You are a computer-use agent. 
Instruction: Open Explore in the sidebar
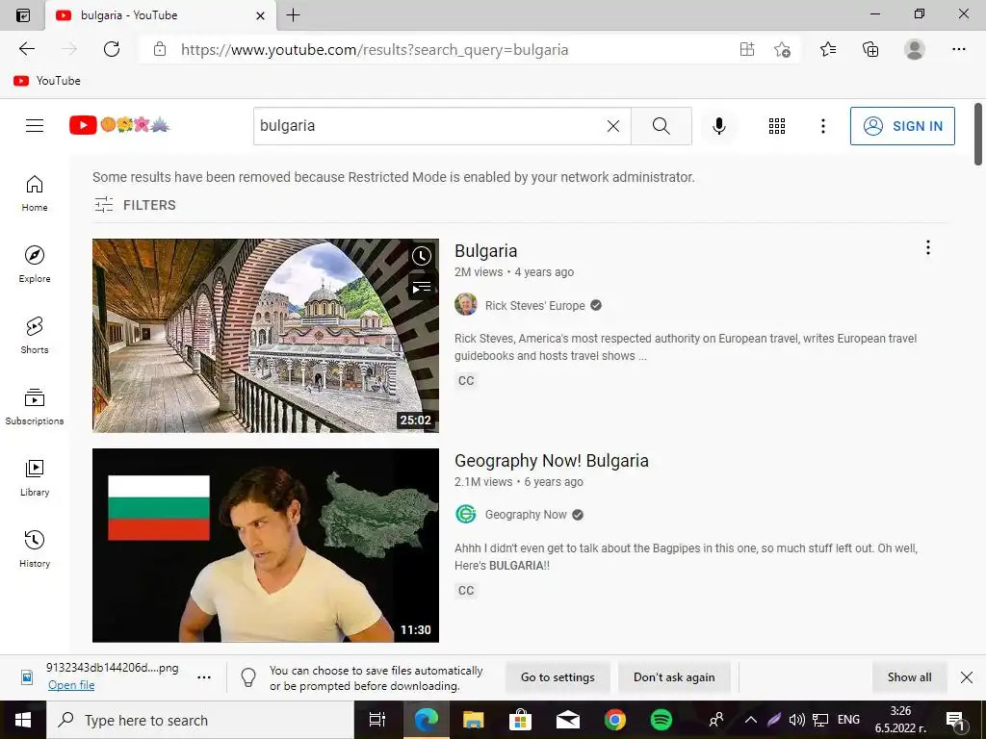click(x=35, y=264)
